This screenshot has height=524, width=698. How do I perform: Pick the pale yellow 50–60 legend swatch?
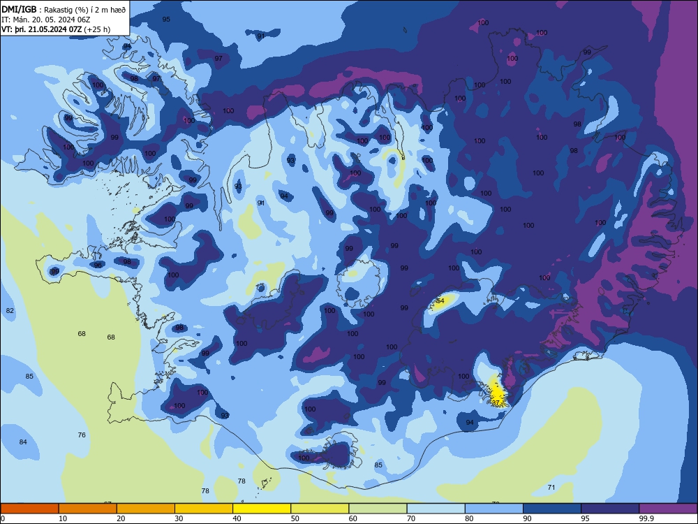320,509
